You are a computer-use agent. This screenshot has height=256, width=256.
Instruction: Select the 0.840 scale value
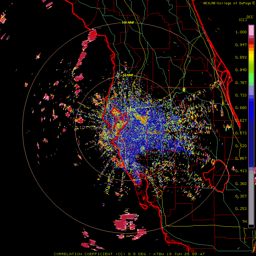(x=241, y=70)
